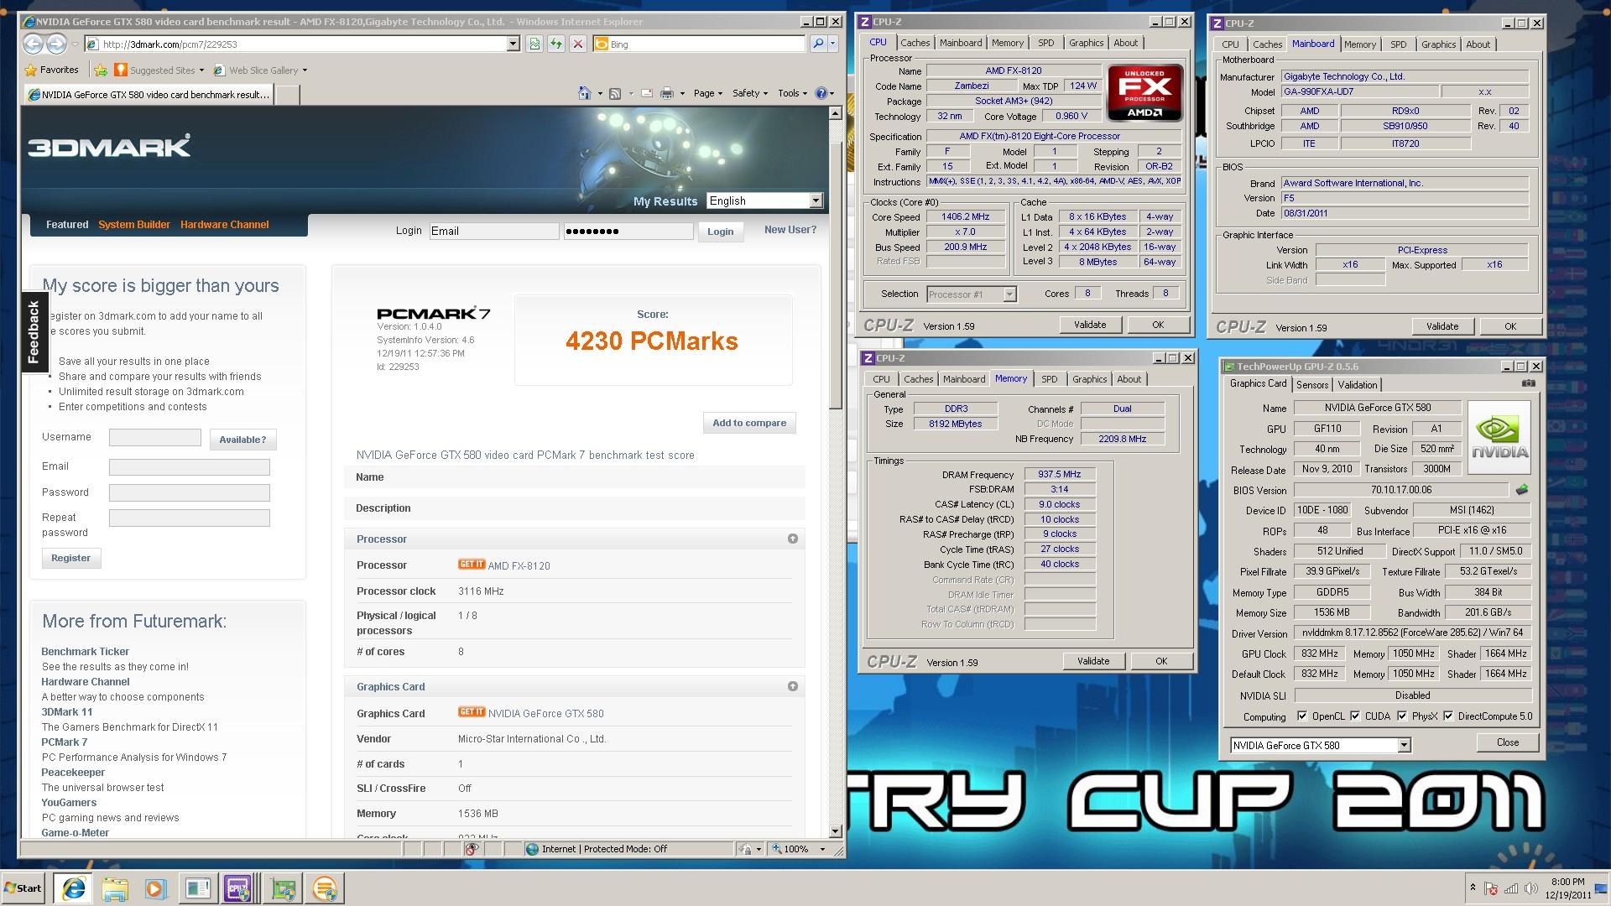Click the Bing search box
The width and height of the screenshot is (1611, 906).
699,44
